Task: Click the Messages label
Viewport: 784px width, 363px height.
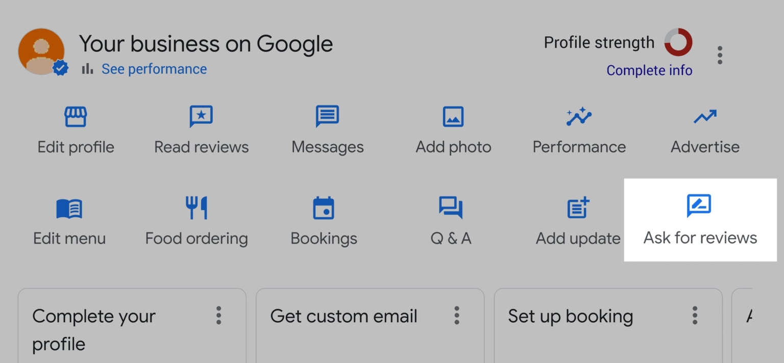Action: click(x=328, y=147)
